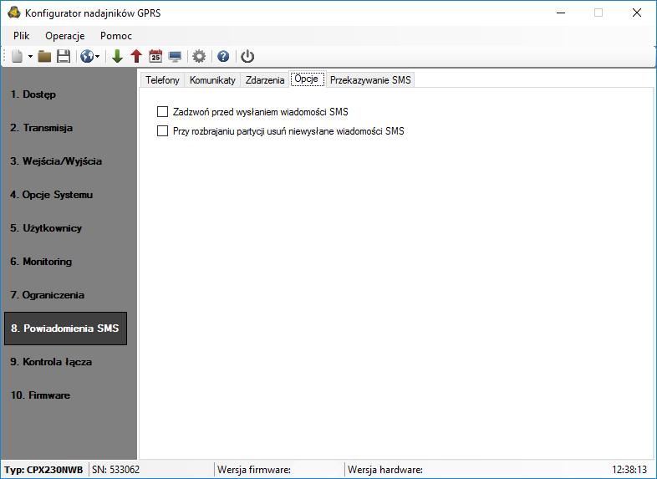Viewport: 657px width, 479px height.
Task: Click Wersja hardware label in status bar
Action: (x=385, y=469)
